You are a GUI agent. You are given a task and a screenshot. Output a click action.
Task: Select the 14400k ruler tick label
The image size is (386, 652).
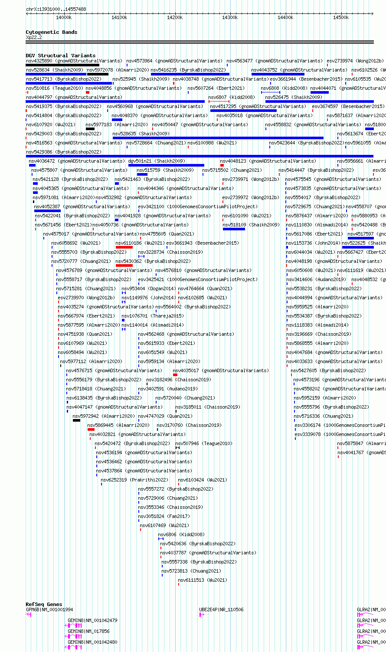click(285, 17)
